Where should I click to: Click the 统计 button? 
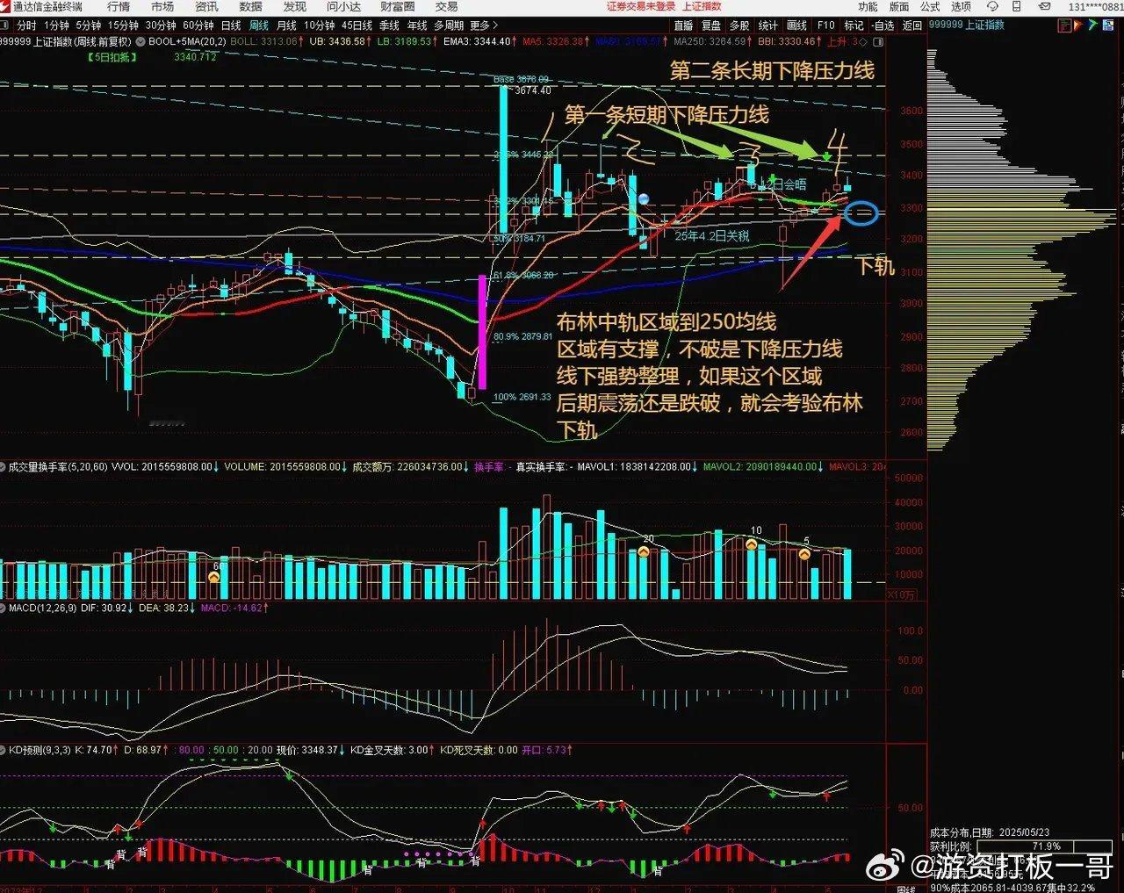[768, 25]
